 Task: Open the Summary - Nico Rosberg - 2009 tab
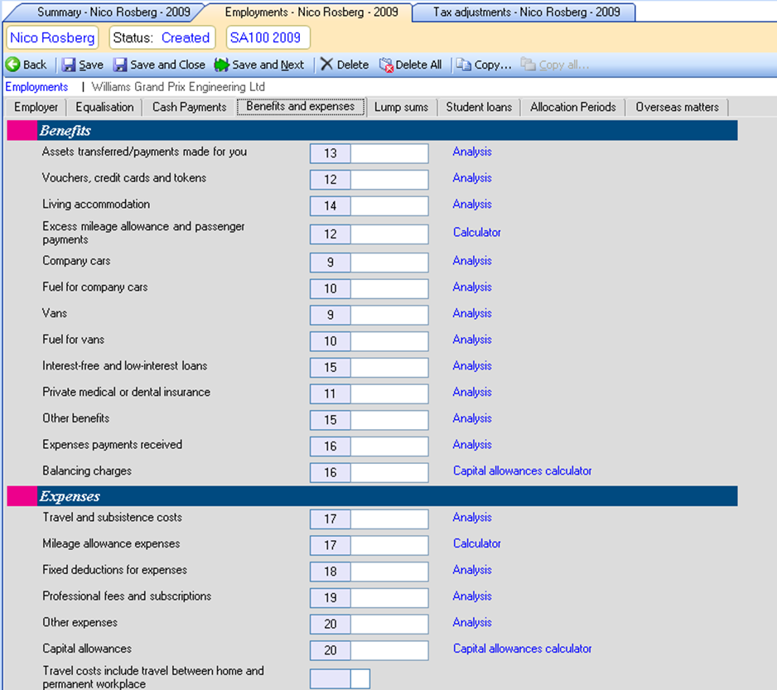[x=113, y=12]
